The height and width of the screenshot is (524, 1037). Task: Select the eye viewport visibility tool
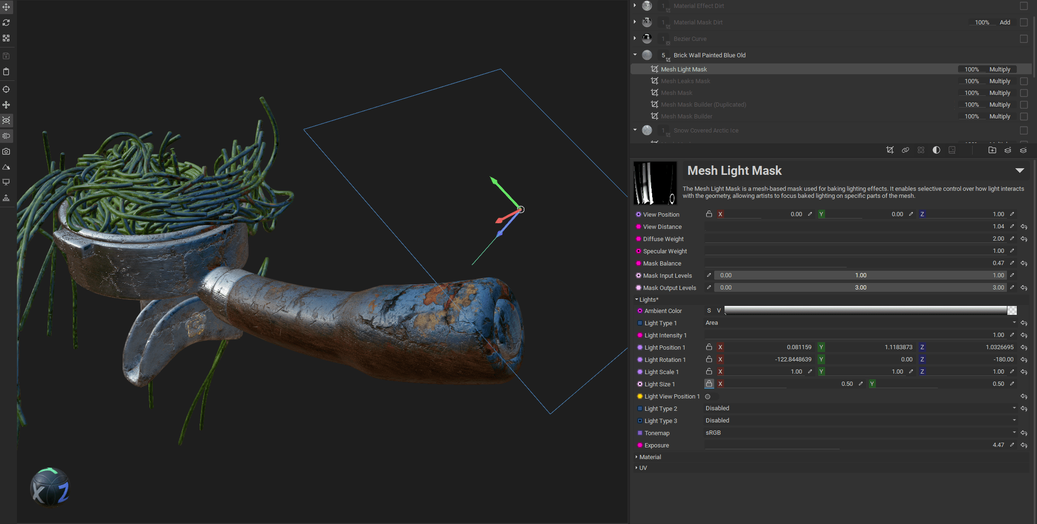click(x=6, y=120)
